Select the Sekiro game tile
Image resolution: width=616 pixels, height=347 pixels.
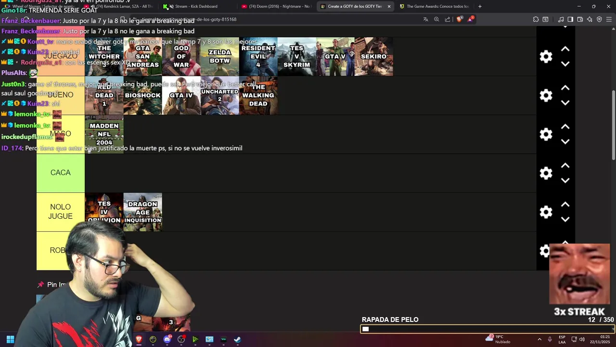[373, 56]
